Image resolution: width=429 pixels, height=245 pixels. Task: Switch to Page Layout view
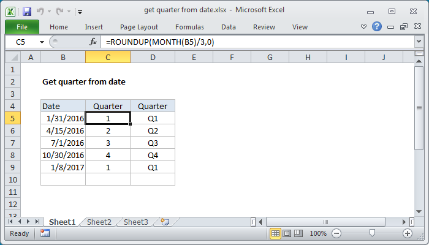tap(287, 233)
